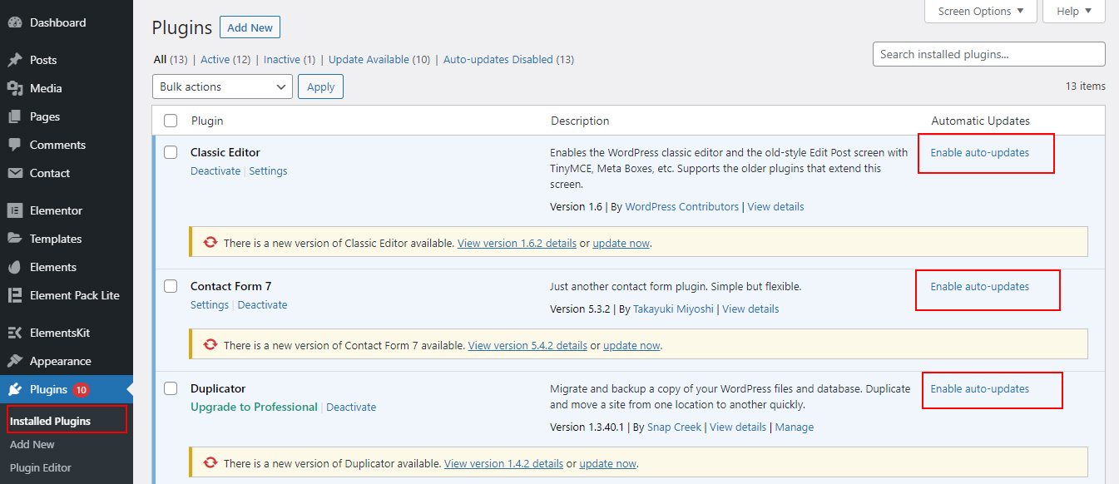Viewport: 1119px width, 484px height.
Task: Open the Bulk actions dropdown
Action: (x=222, y=86)
